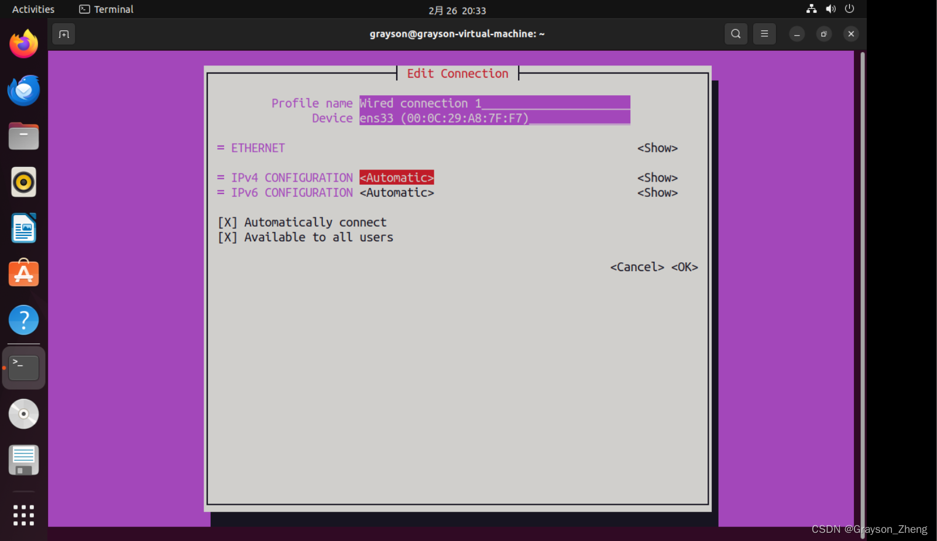The width and height of the screenshot is (937, 541).
Task: Click the IPv6 CONFIGURATION label
Action: (291, 193)
